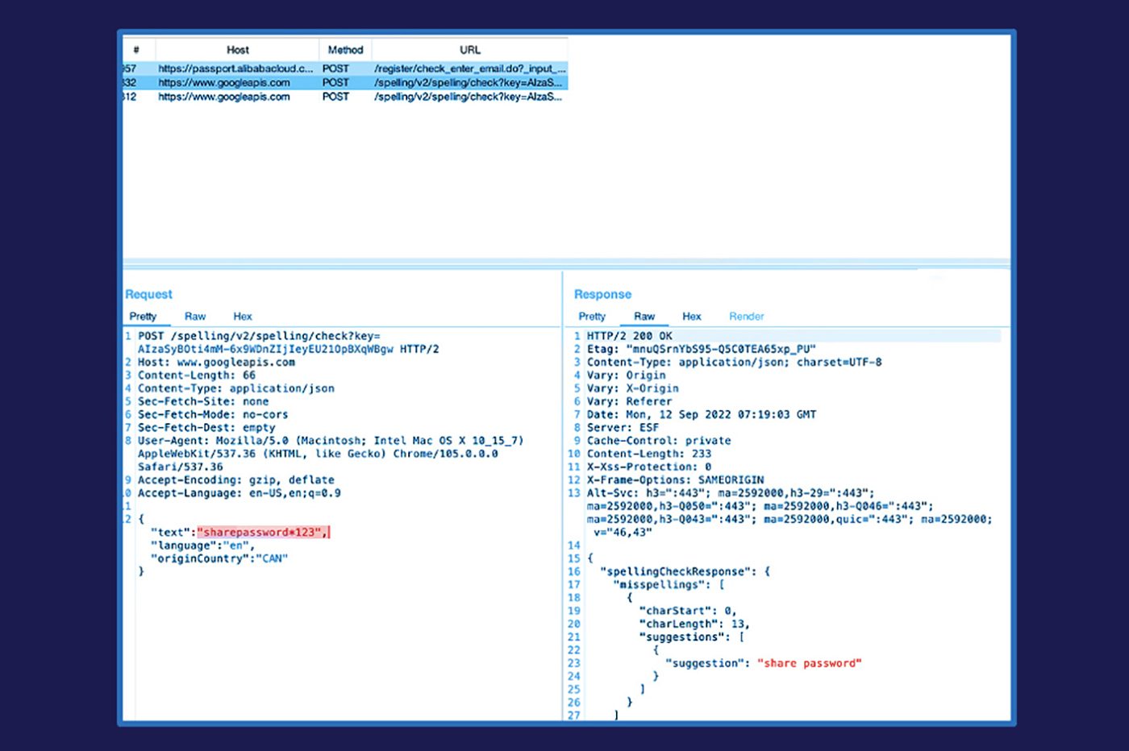This screenshot has width=1129, height=751.
Task: Click the "originCountry":"CAN" line
Action: 219,558
